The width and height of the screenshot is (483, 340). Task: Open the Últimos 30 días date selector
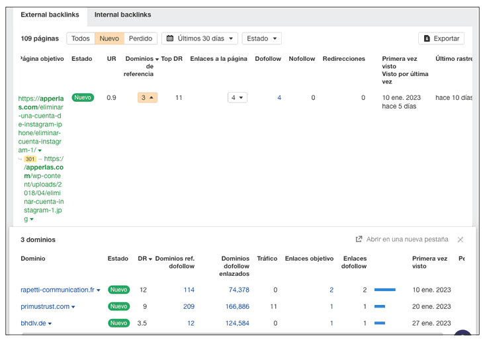tap(199, 38)
